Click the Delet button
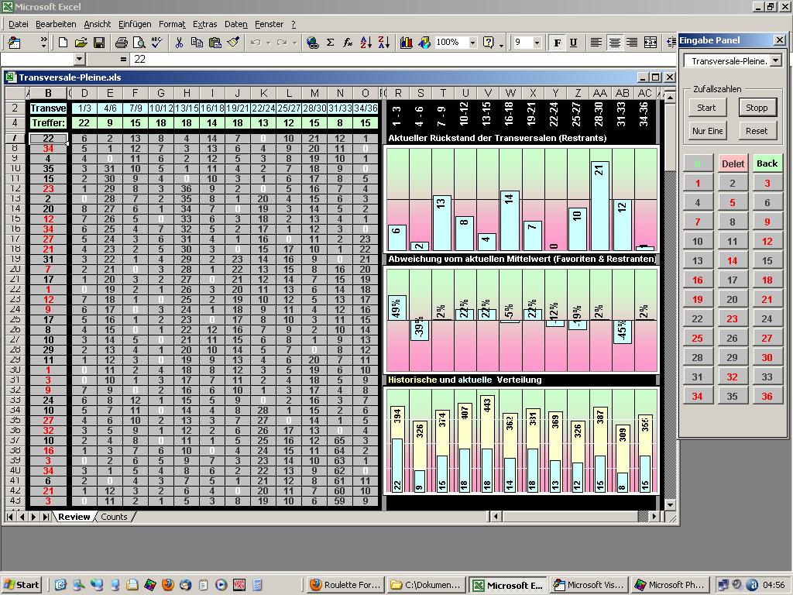The width and height of the screenshot is (793, 595). pos(733,163)
